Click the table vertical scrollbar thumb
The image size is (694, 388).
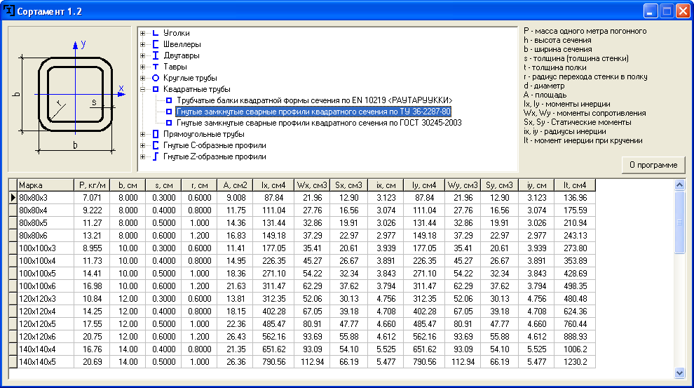click(x=680, y=222)
